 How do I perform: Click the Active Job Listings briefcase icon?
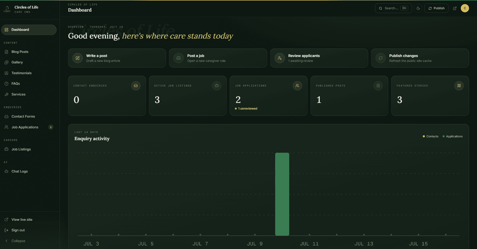click(x=217, y=86)
